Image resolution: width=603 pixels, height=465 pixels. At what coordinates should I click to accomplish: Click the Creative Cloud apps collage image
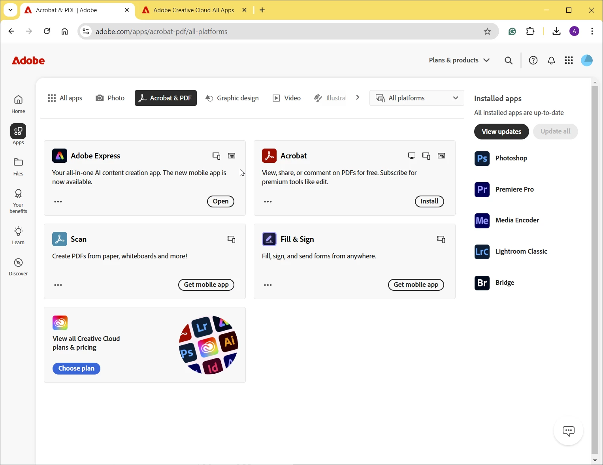209,345
